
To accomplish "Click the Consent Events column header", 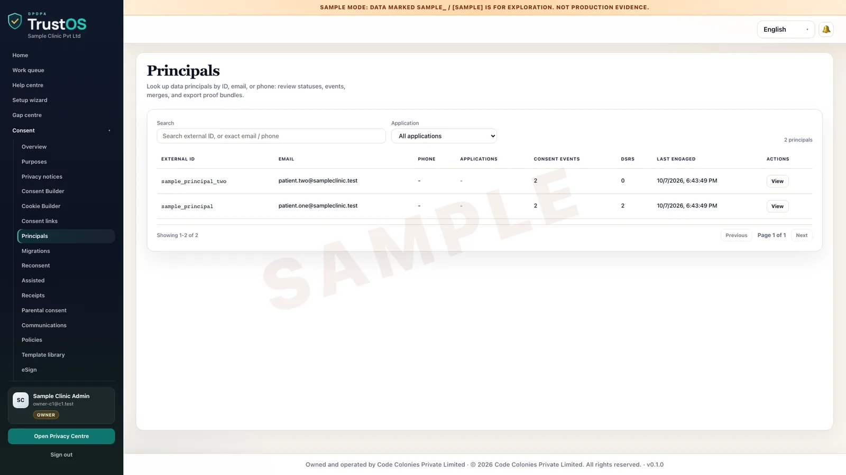I will click(557, 159).
